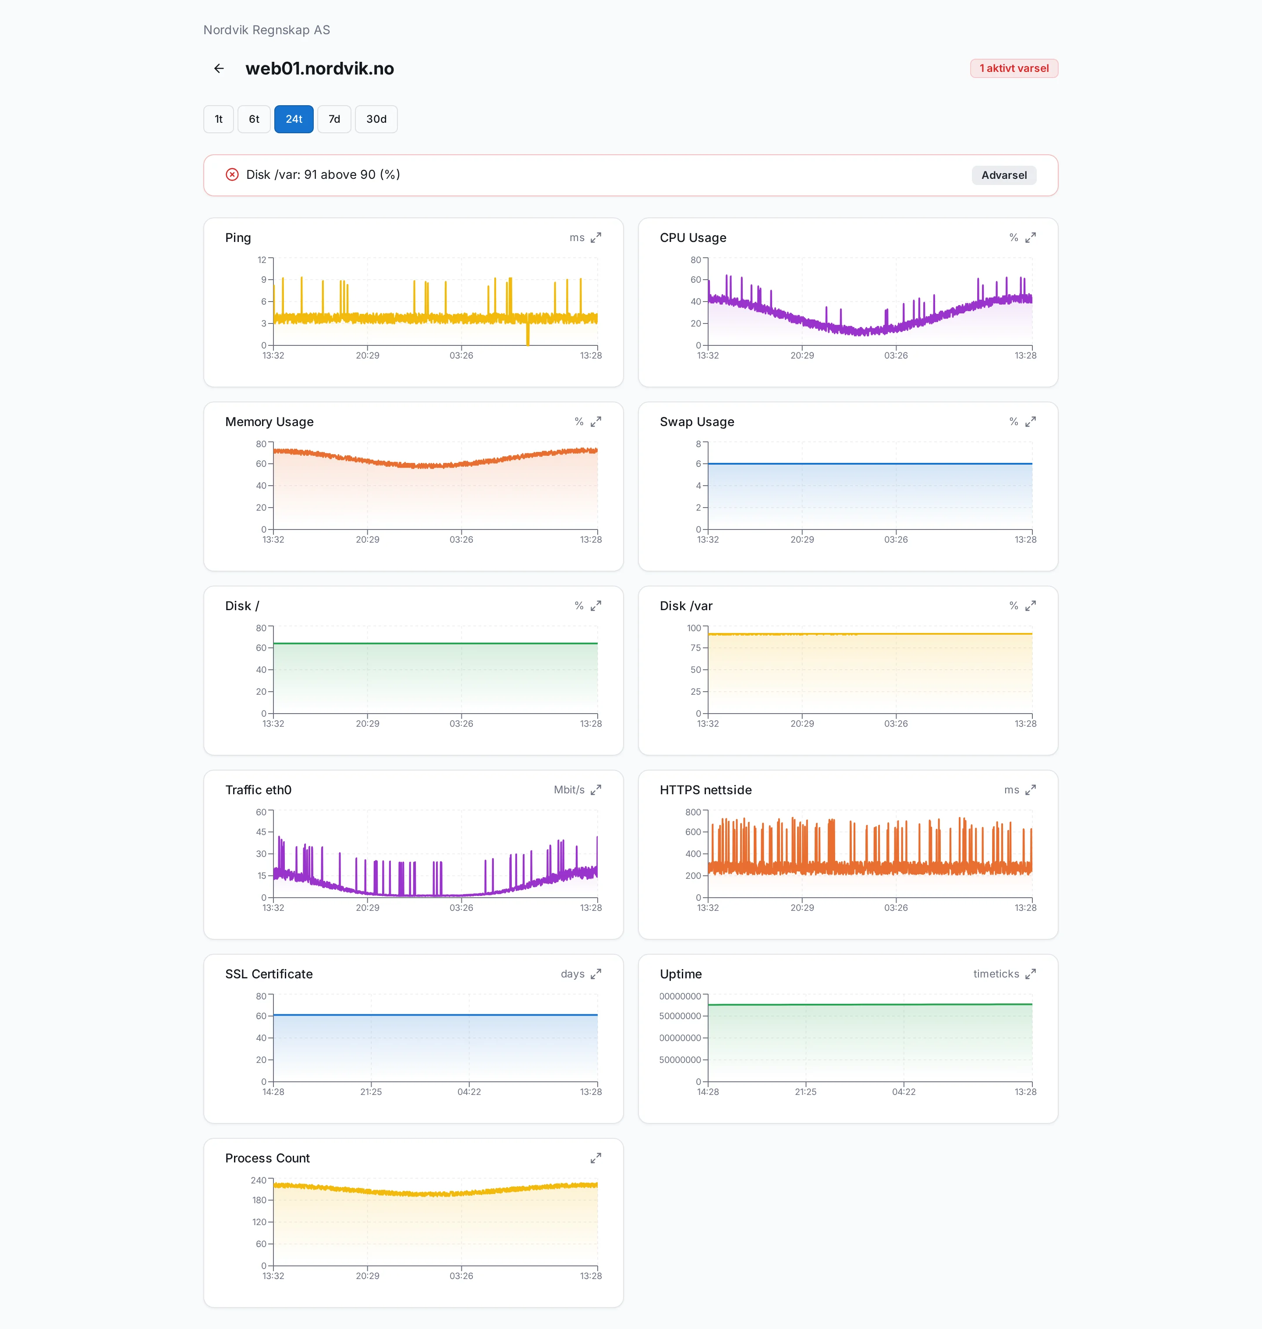Switch to the 30d time range
The image size is (1262, 1329).
click(x=376, y=119)
